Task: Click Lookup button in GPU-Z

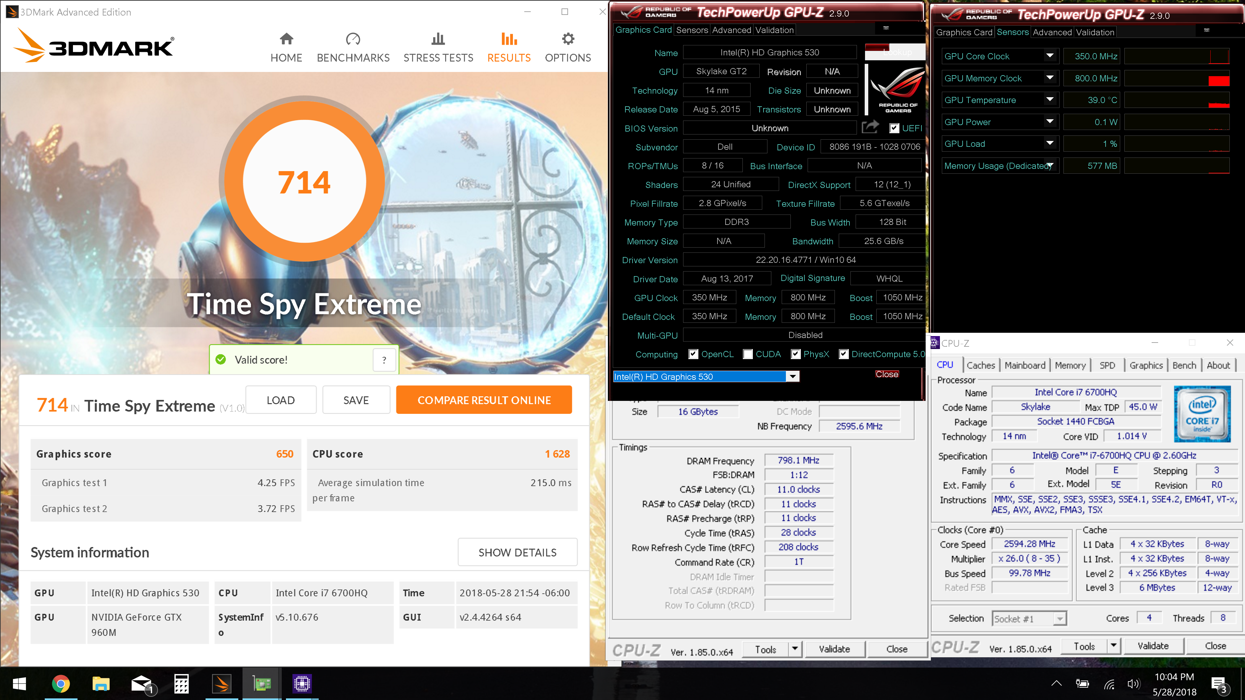Action: click(x=895, y=52)
